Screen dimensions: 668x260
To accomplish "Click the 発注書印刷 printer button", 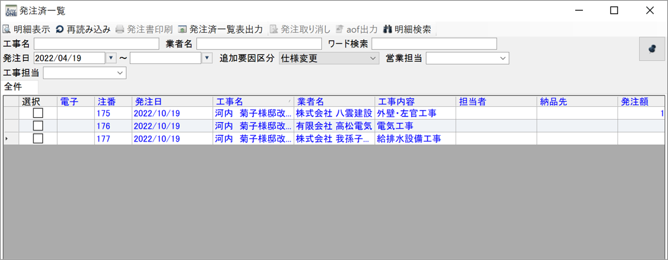I will (145, 29).
